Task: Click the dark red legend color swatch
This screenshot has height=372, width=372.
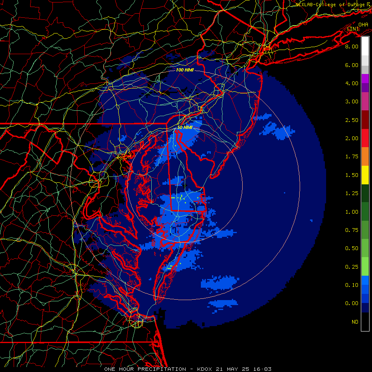Action: pos(365,120)
